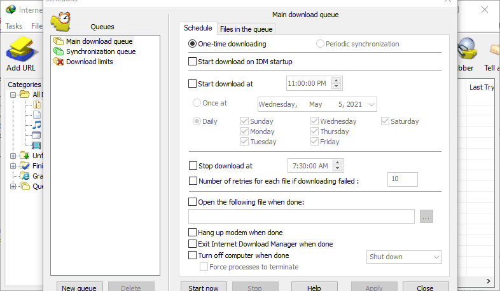Check the Start download at checkbox
The width and height of the screenshot is (500, 291).
192,84
